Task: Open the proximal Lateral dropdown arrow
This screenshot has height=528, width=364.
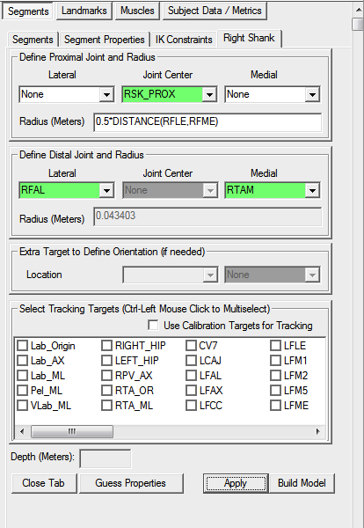Action: [106, 94]
